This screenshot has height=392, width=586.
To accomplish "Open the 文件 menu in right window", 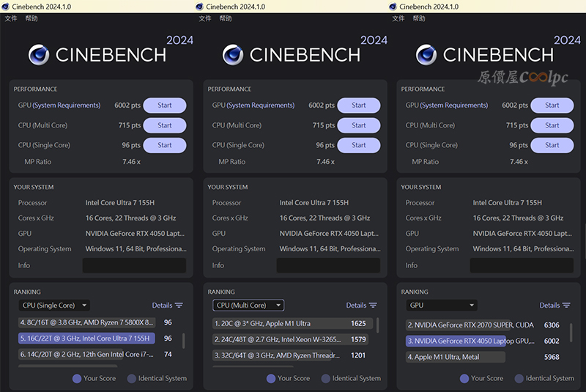I will (398, 18).
